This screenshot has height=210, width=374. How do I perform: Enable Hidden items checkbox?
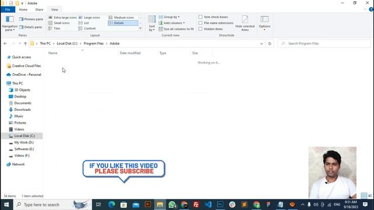(200, 29)
